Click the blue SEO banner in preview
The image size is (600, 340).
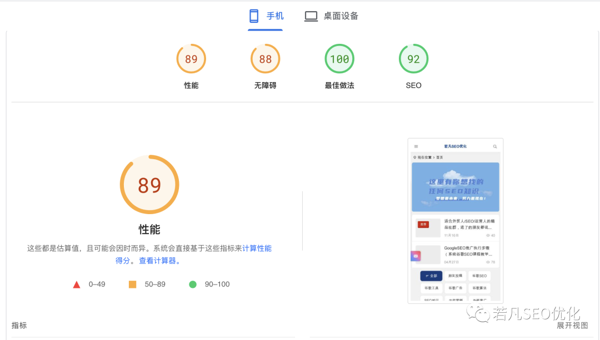coord(456,187)
